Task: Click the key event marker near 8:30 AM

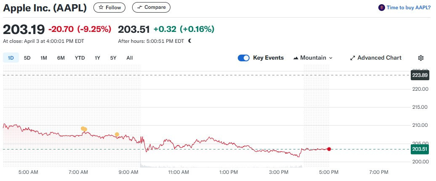Action: point(117,134)
